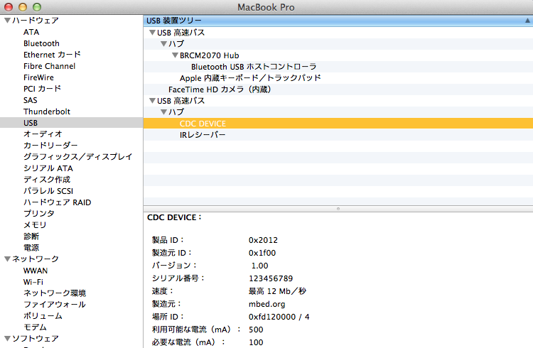Select Thunderbolt in the hardware list
533x348 pixels.
(x=46, y=112)
